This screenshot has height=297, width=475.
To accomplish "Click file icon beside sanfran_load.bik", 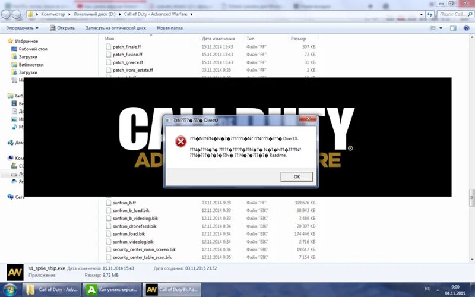I will (109, 233).
